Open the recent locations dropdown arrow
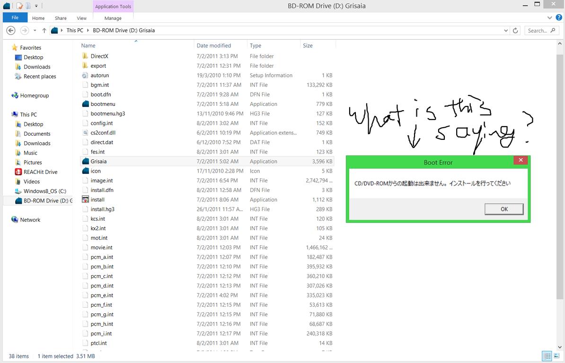Viewport: 565px width, 363px height. (x=35, y=30)
